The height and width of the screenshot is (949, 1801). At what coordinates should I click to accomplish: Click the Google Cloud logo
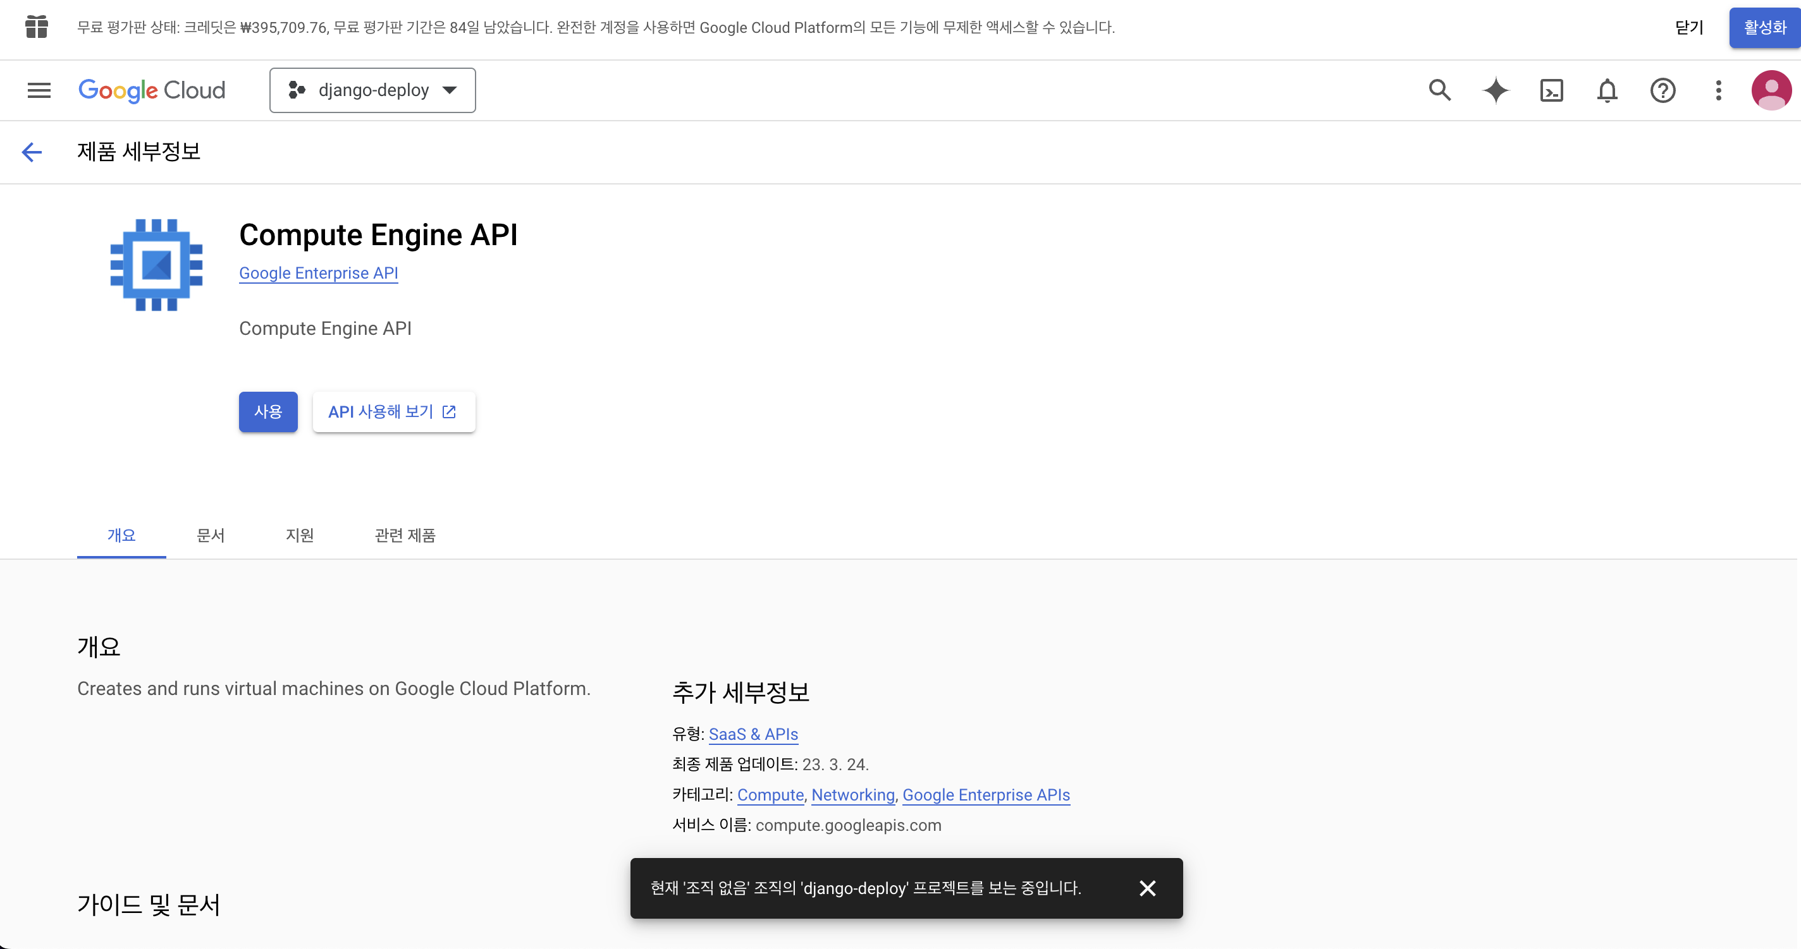152,90
